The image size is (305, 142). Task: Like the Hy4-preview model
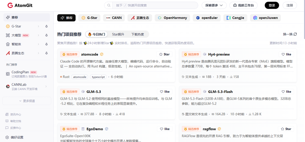[286, 54]
